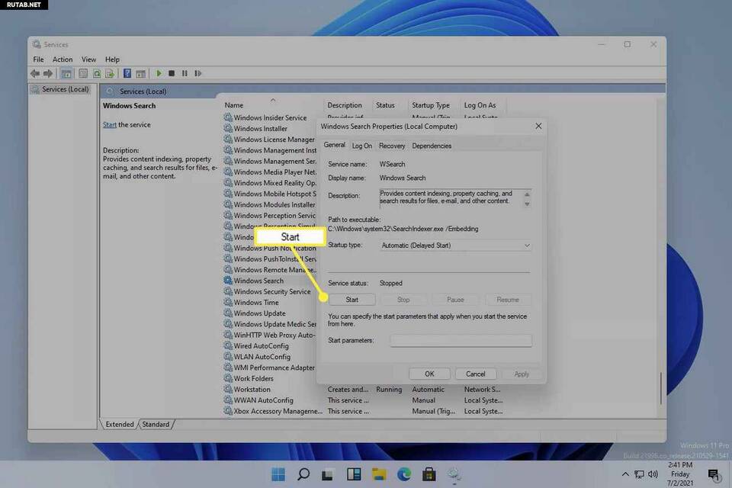This screenshot has height=488, width=732.
Task: Select the Windows Installer service row
Action: tap(261, 128)
